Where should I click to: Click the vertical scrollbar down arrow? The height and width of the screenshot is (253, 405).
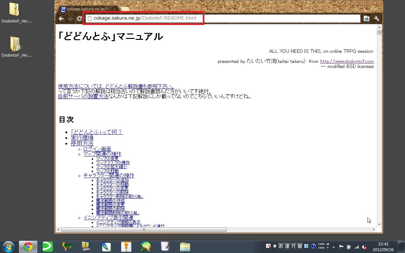tap(379, 224)
